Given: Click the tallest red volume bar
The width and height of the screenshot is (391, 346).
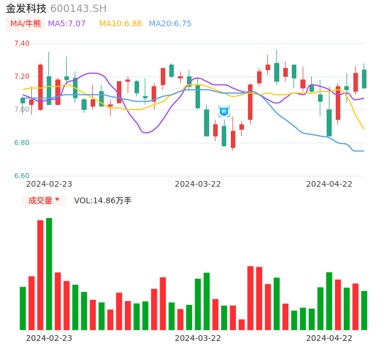Looking at the screenshot, I should [x=40, y=275].
